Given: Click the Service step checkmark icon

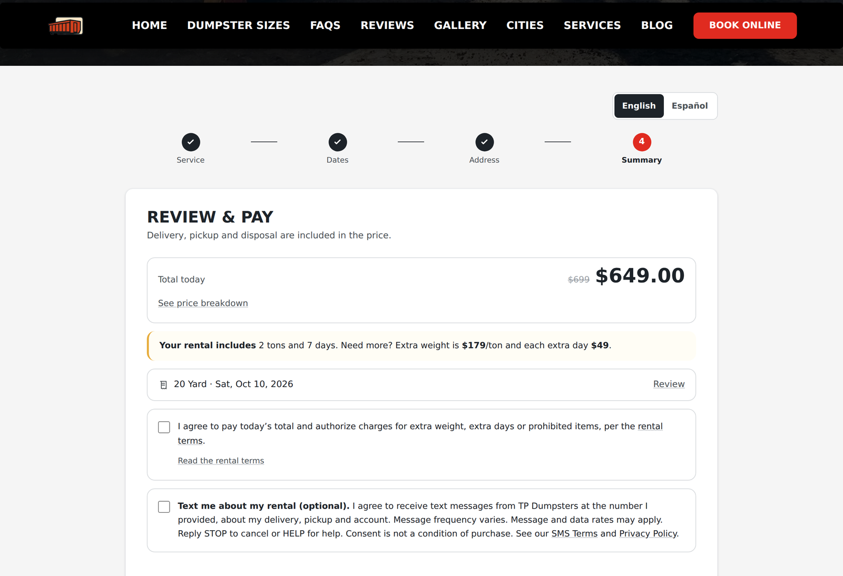Looking at the screenshot, I should [191, 142].
